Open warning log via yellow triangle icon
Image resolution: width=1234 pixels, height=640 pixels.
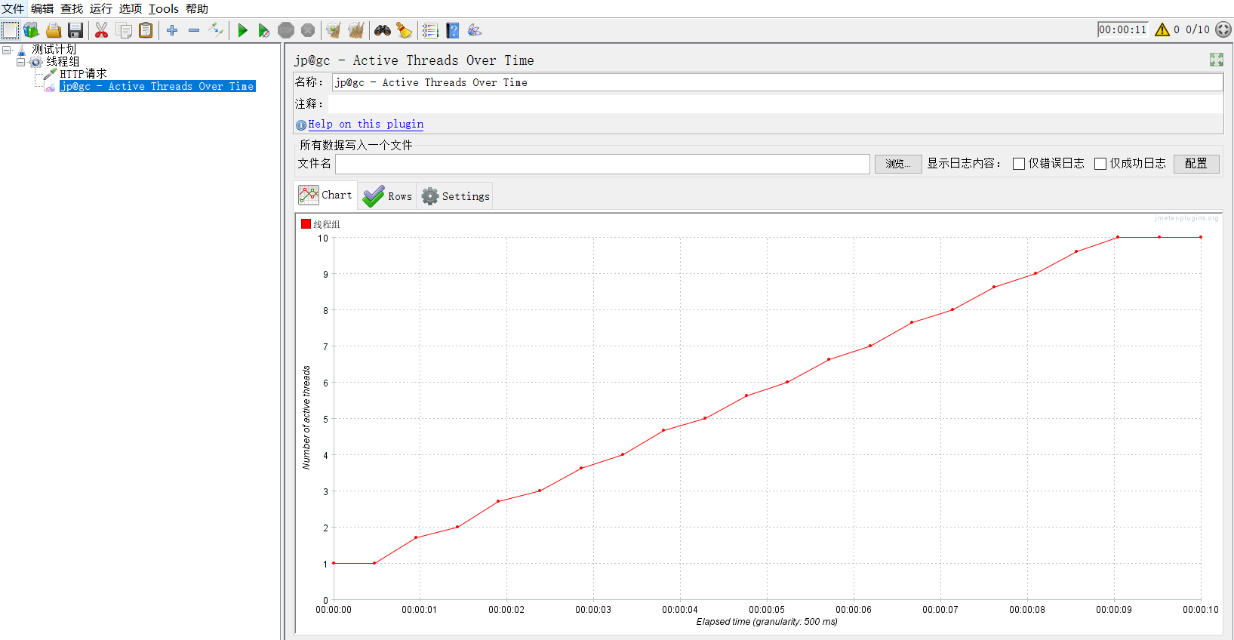click(1162, 29)
